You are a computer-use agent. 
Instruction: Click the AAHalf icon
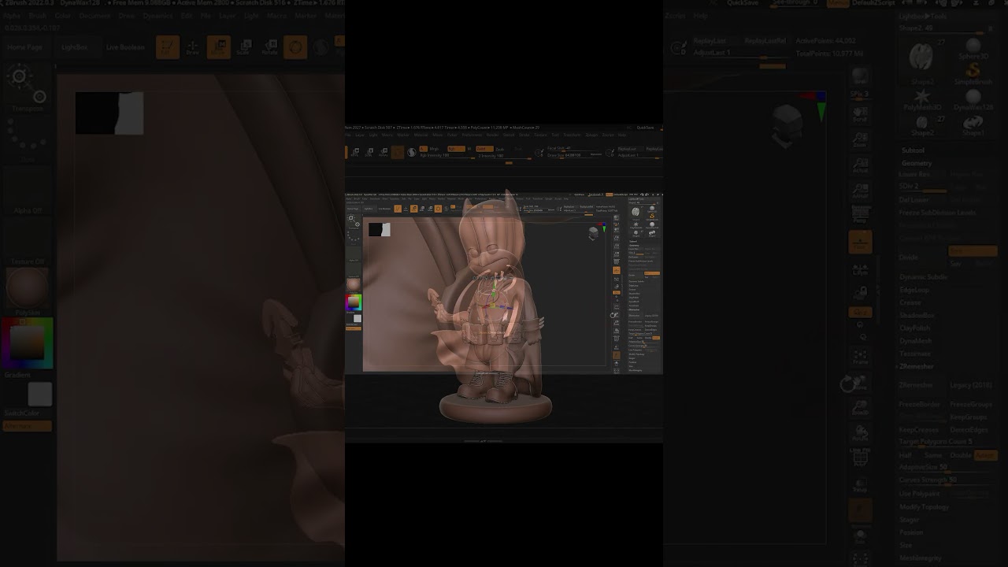(x=860, y=191)
